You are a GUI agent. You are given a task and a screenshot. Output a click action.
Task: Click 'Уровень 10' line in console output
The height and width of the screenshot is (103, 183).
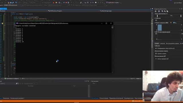20,42
